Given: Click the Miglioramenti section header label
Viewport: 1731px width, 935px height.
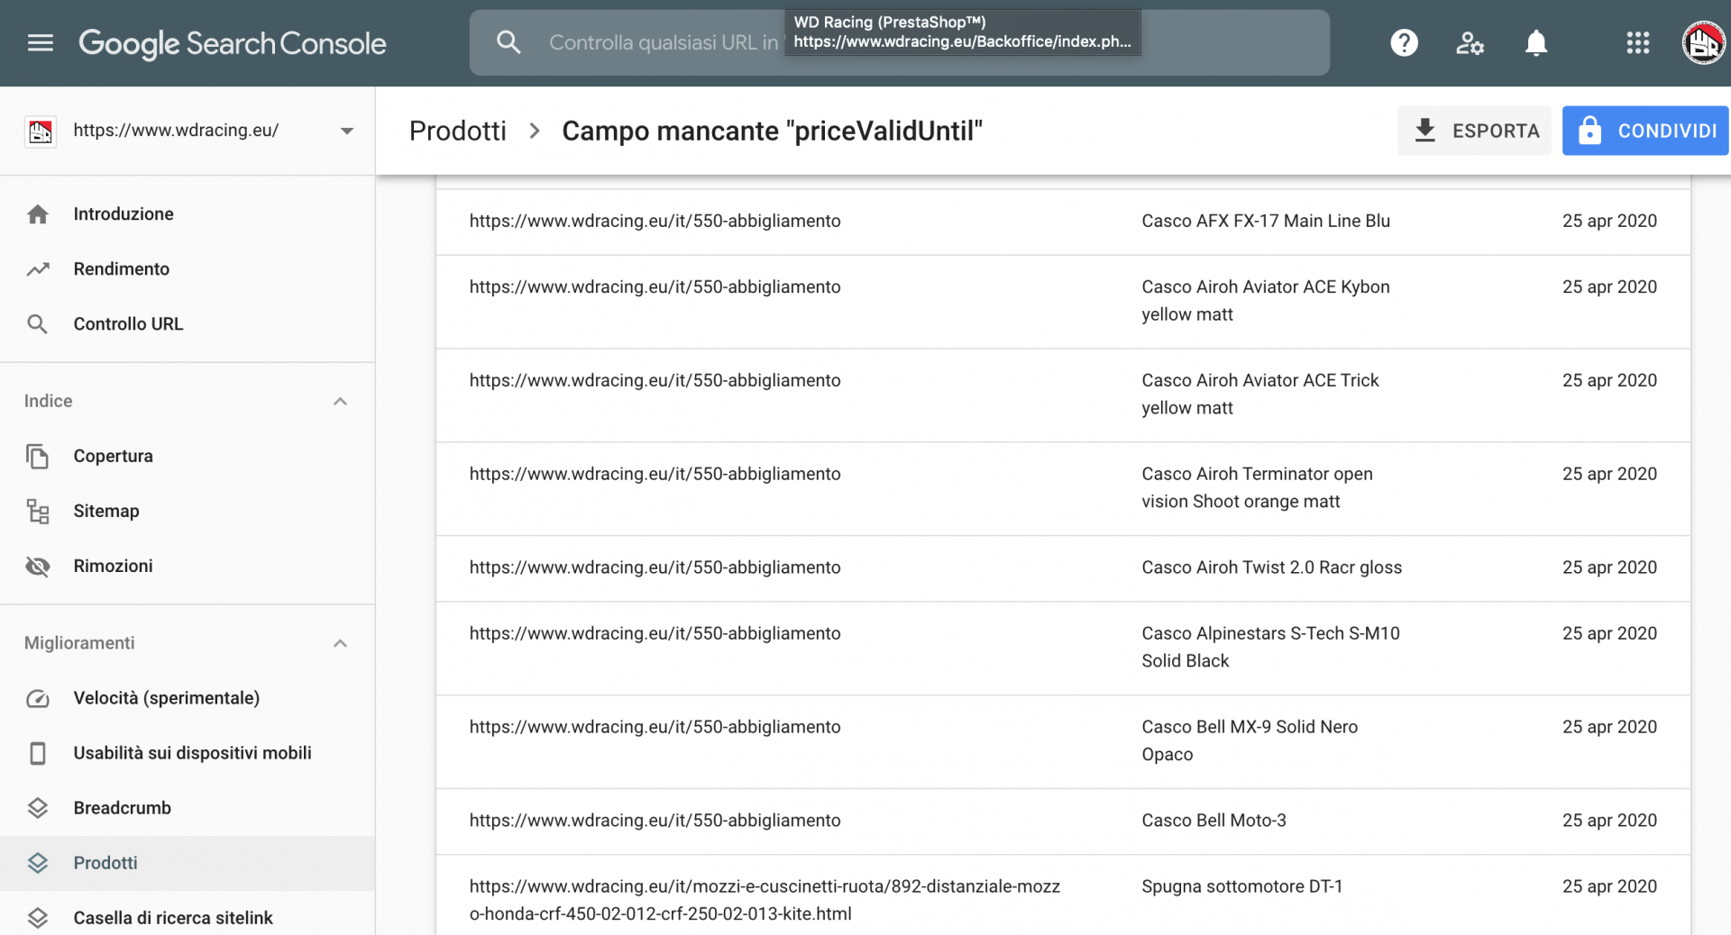Looking at the screenshot, I should coord(79,643).
